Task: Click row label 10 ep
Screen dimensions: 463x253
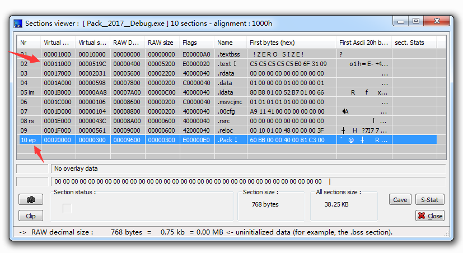Action: point(28,140)
